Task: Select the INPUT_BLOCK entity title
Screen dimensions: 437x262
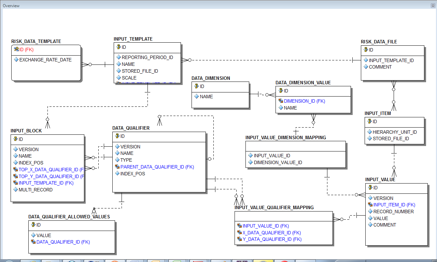Action: click(x=26, y=131)
